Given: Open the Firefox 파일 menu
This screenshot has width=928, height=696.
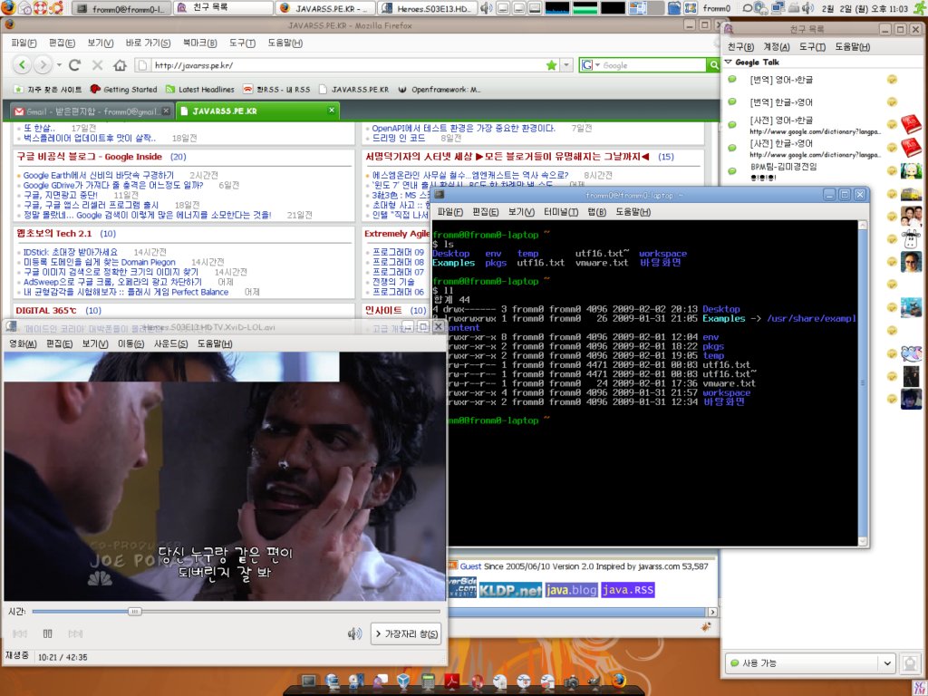Looking at the screenshot, I should click(24, 43).
